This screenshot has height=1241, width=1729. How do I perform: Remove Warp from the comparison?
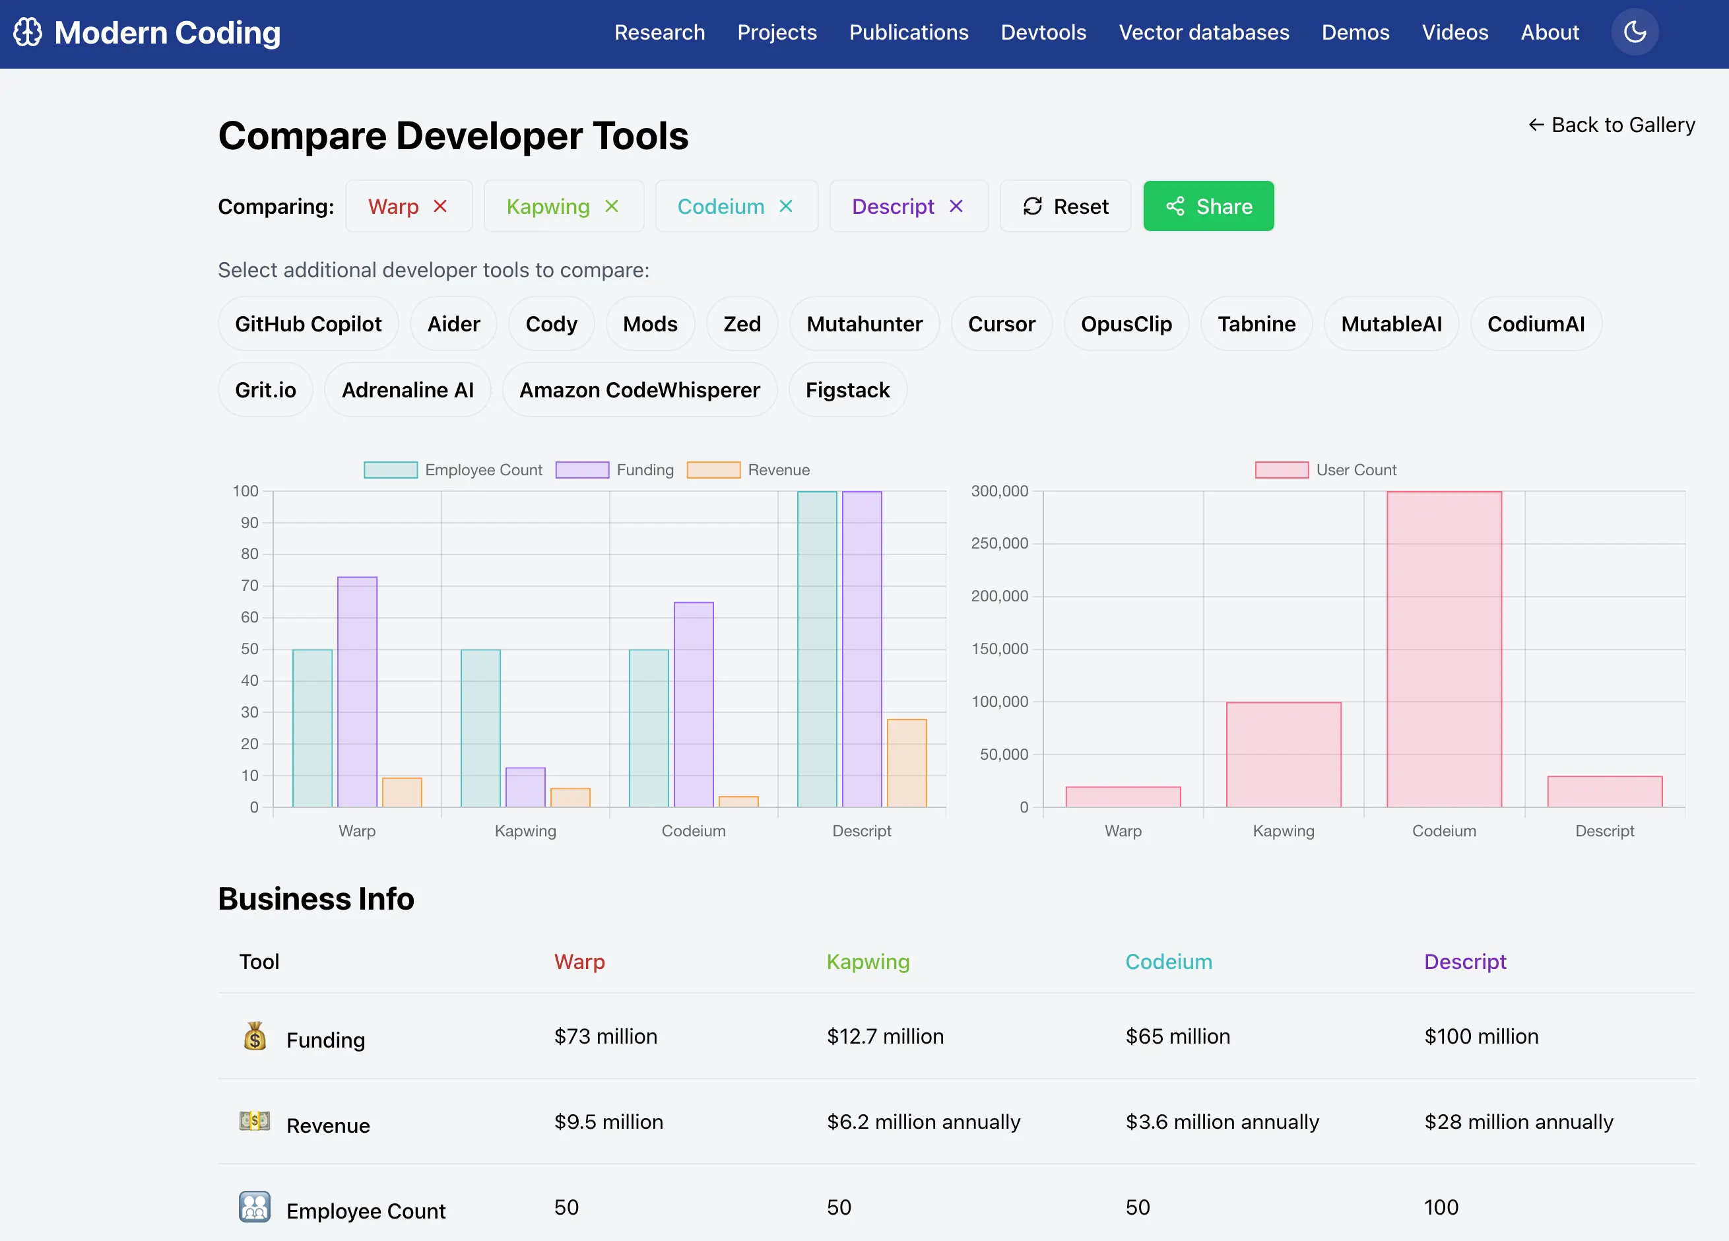[441, 206]
